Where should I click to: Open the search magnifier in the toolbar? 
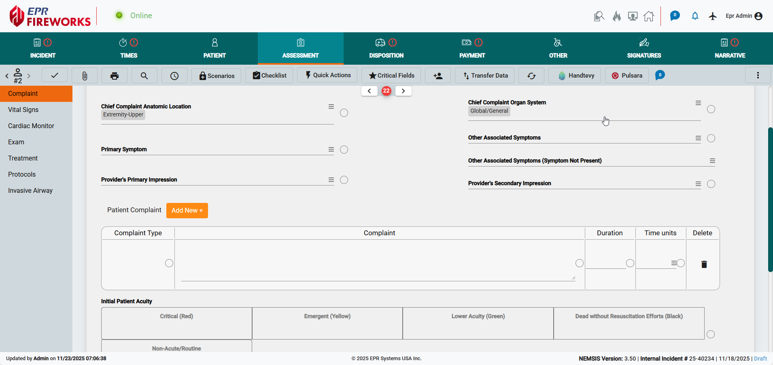click(x=144, y=75)
